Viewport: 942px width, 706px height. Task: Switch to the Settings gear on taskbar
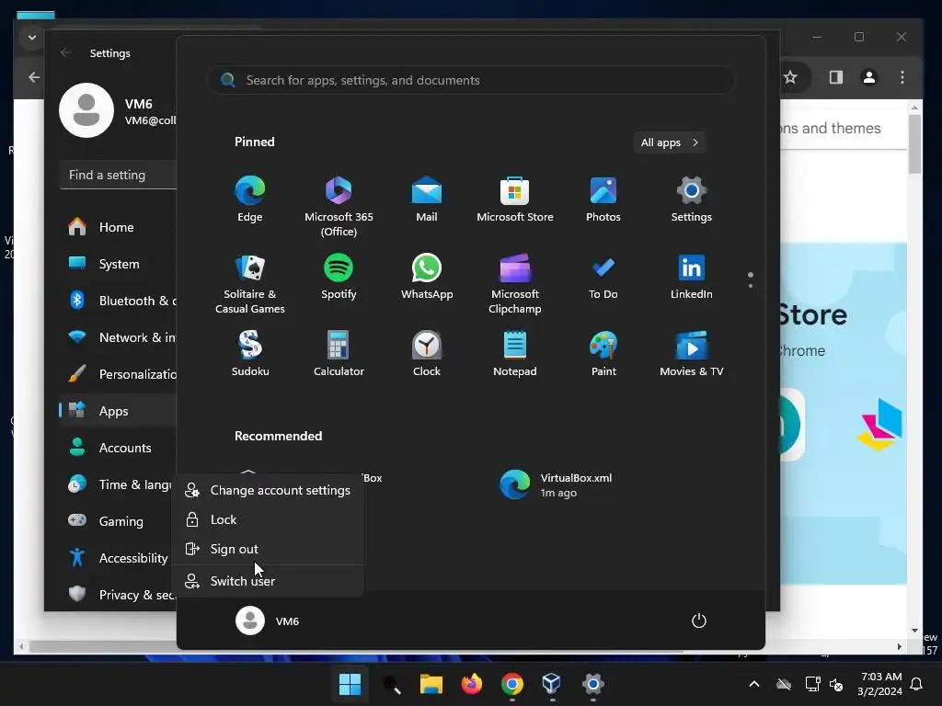[x=592, y=684]
